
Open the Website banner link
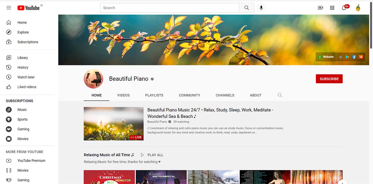point(326,57)
